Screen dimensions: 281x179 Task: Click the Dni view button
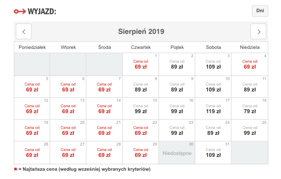click(x=260, y=11)
